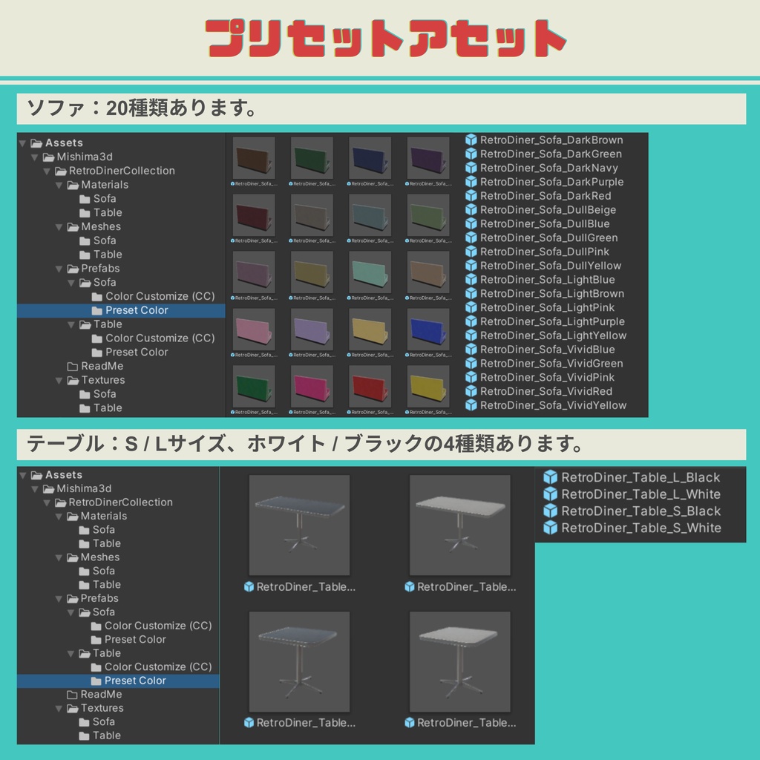Image resolution: width=760 pixels, height=760 pixels.
Task: Click the cube icon beside RetroDiner_Sofa_DarkRed
Action: pyautogui.click(x=471, y=196)
